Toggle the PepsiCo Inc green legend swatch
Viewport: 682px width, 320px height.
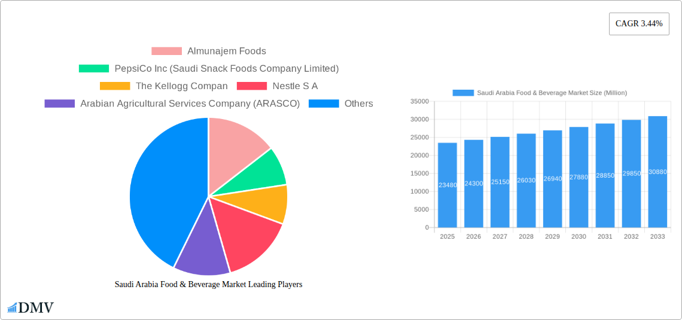(x=94, y=68)
